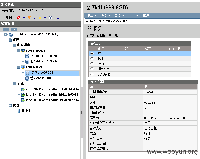Open the 帮助 menu
Image resolution: width=200 pixels, height=159 pixels.
(146, 15)
